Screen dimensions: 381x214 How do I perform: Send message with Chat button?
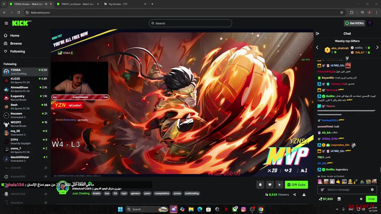point(371,199)
